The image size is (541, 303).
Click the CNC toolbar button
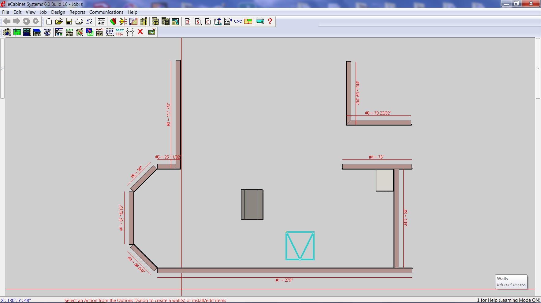coord(238,21)
